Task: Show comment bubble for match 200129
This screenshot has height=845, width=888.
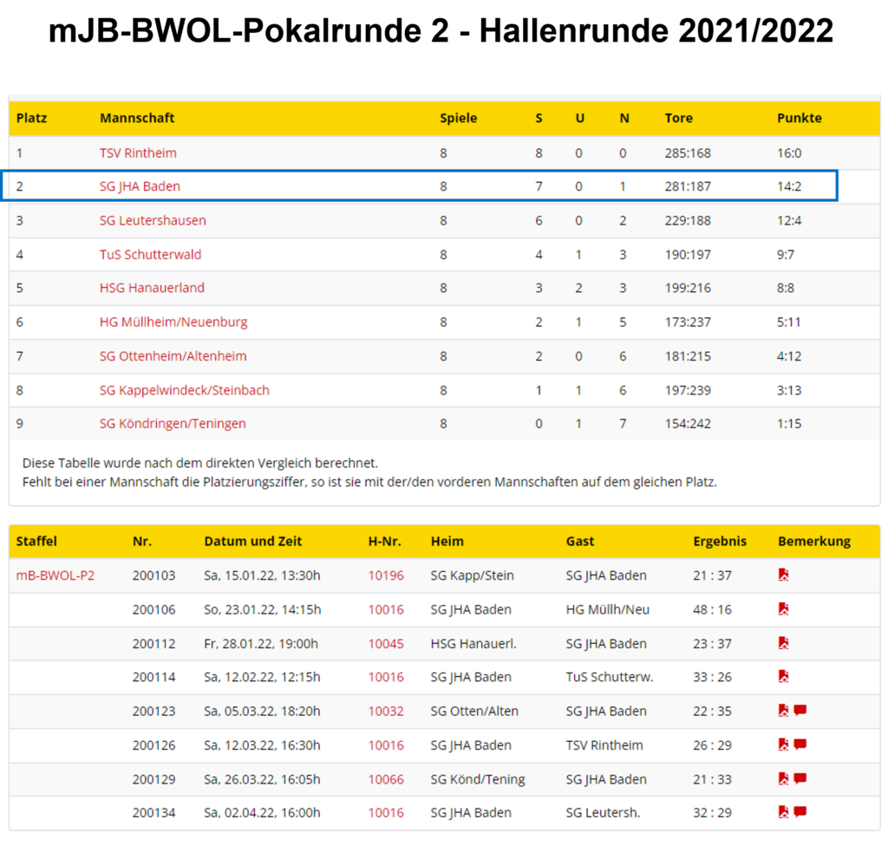Action: (x=800, y=779)
